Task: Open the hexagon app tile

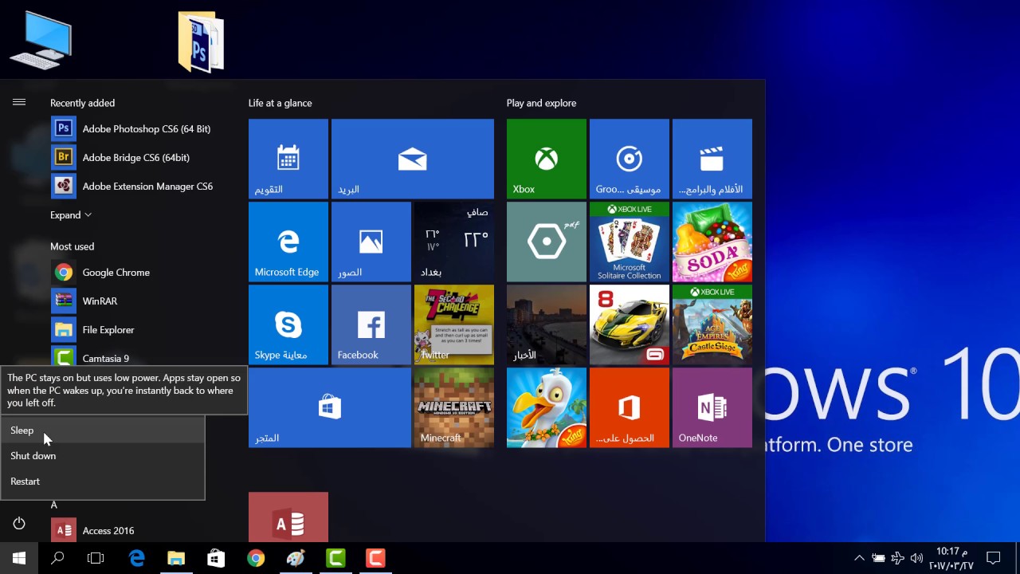Action: coord(547,242)
